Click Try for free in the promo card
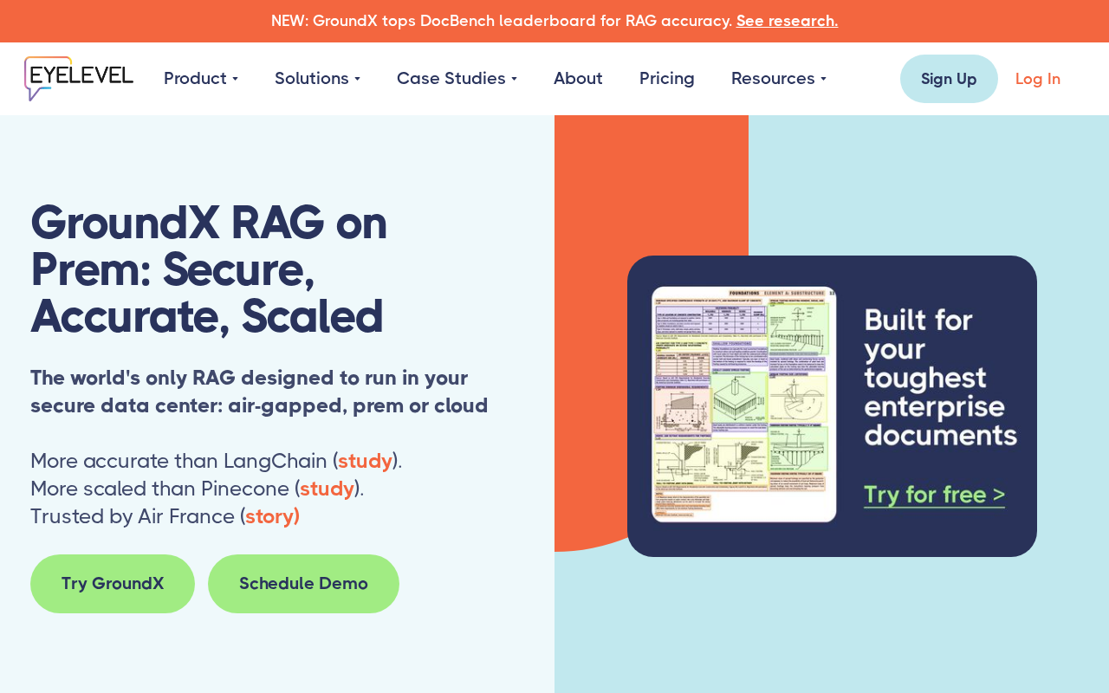The height and width of the screenshot is (693, 1109). pos(934,495)
